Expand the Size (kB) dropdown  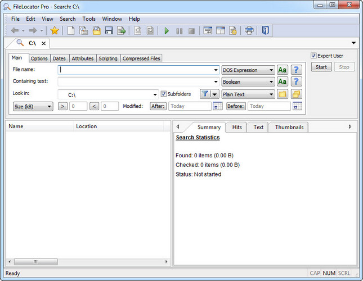tap(33, 106)
